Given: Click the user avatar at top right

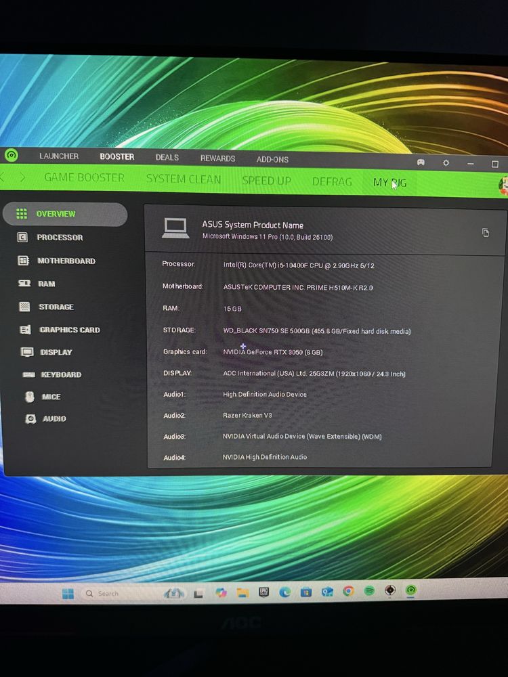Looking at the screenshot, I should pyautogui.click(x=503, y=185).
